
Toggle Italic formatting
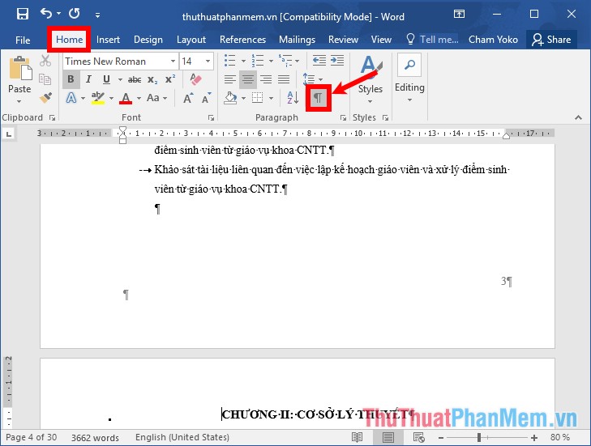(88, 79)
